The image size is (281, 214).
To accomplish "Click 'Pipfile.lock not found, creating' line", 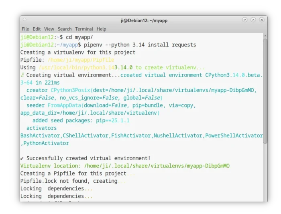I will (69, 181).
